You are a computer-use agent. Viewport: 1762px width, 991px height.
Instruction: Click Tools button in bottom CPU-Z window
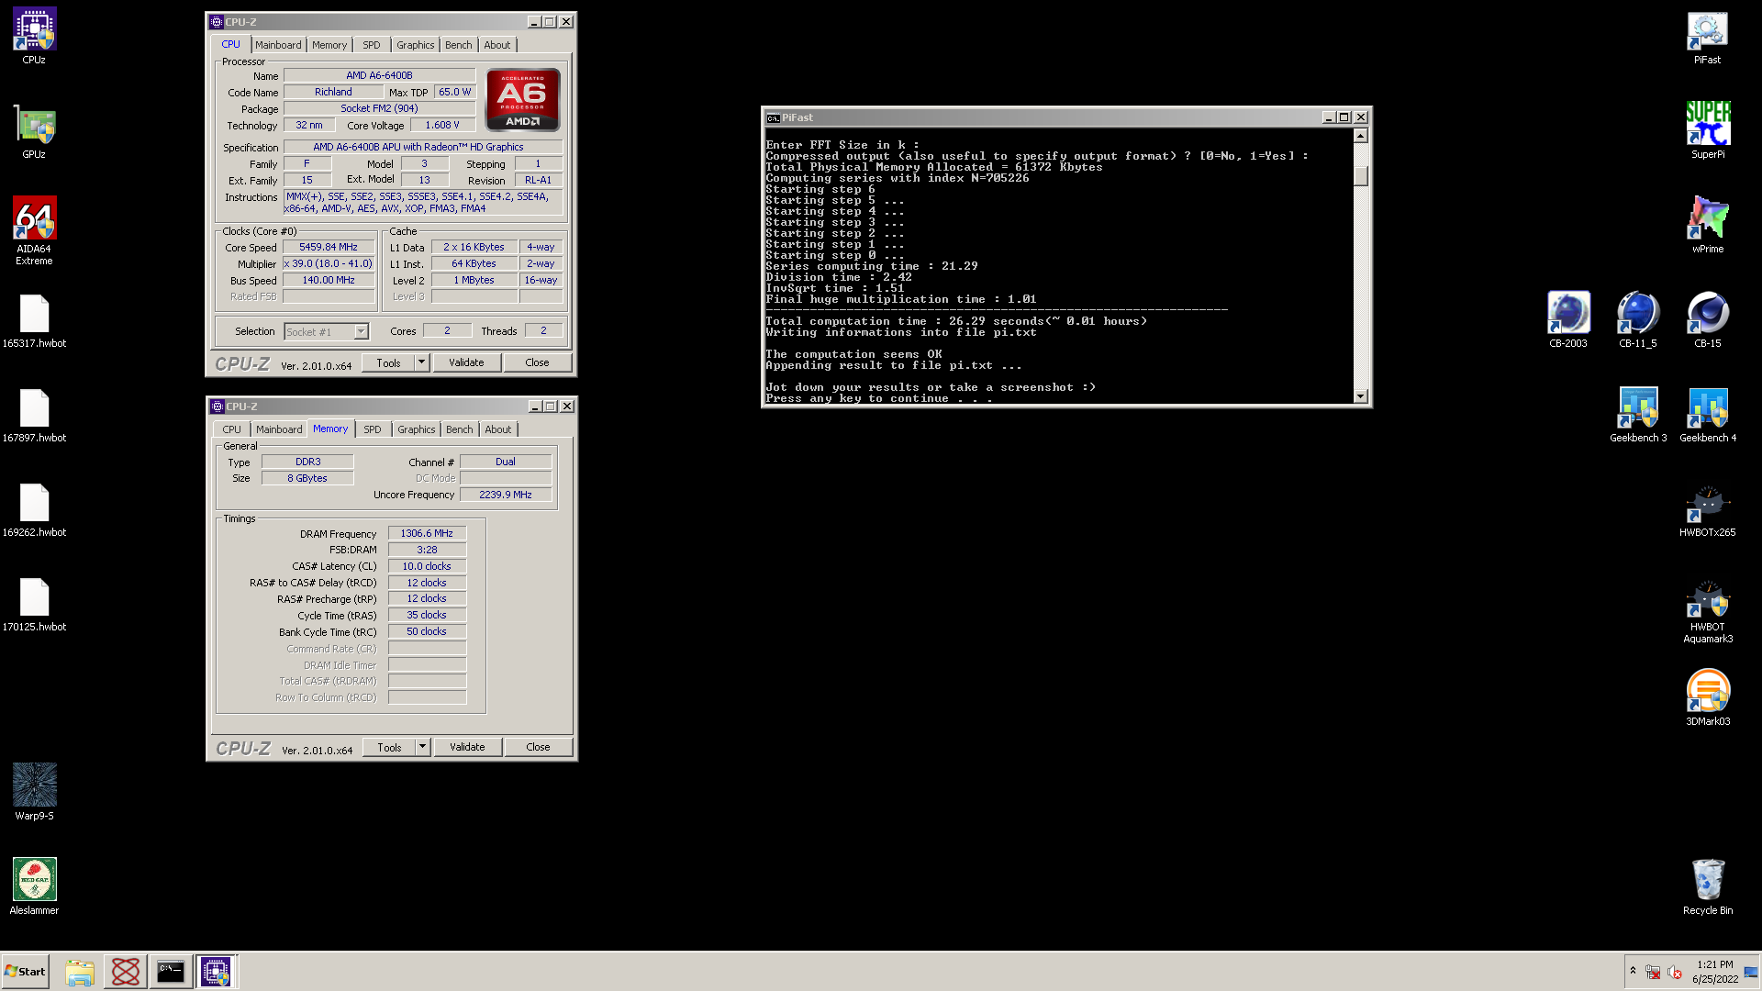389,747
